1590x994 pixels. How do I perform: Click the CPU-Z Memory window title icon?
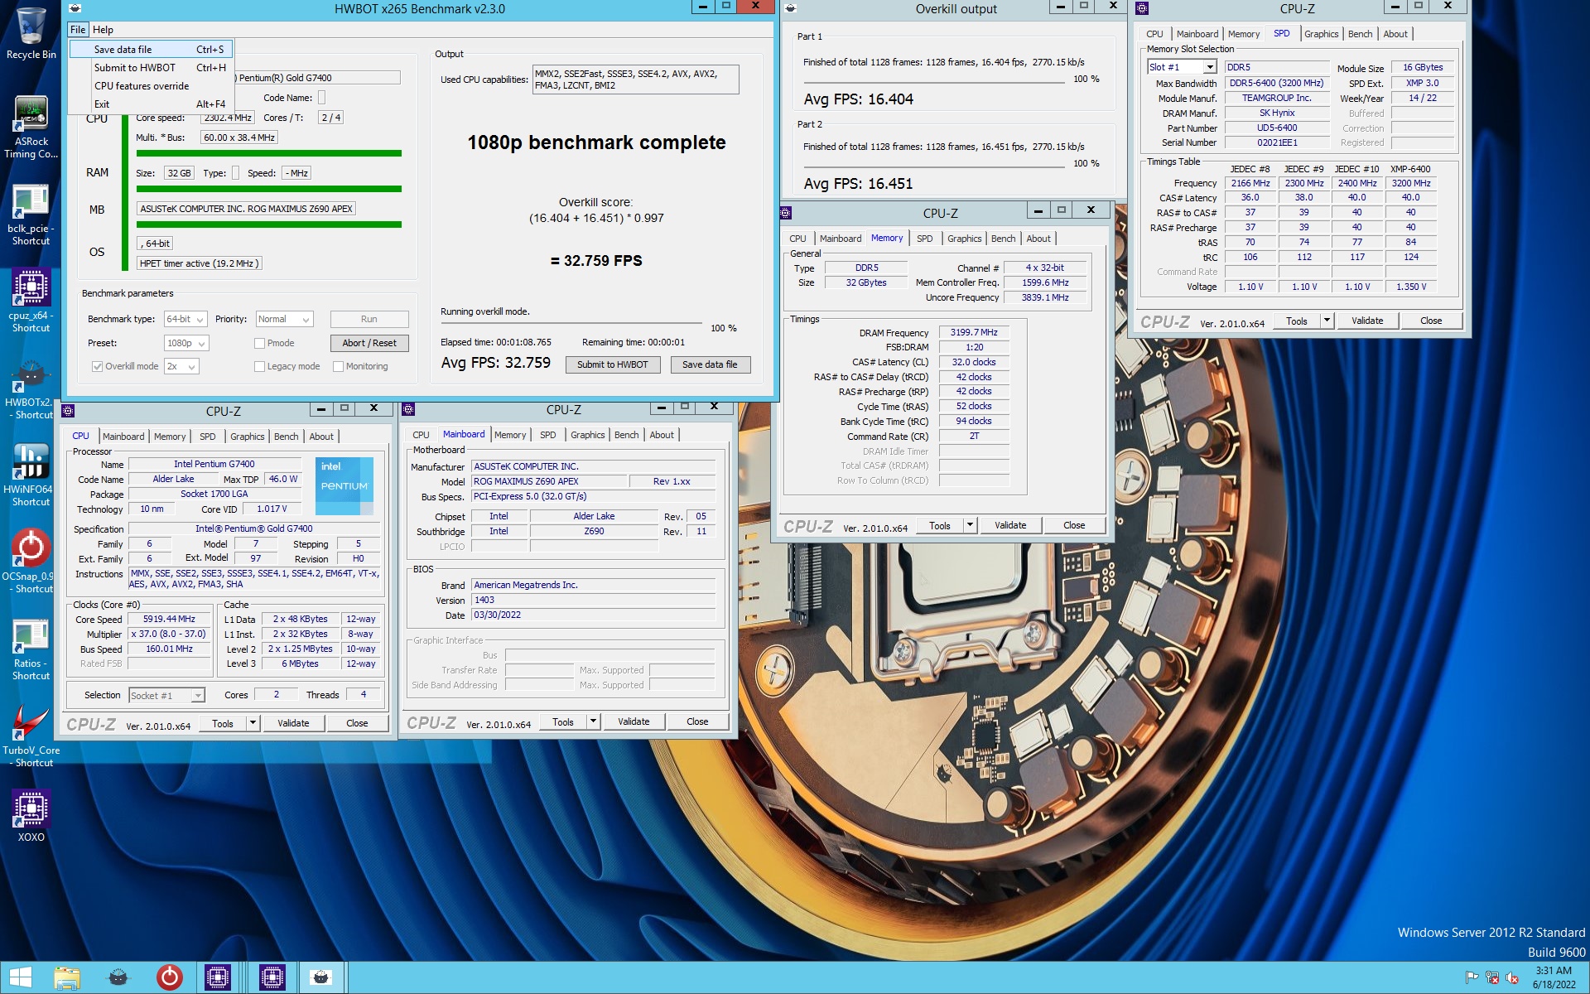coord(786,212)
